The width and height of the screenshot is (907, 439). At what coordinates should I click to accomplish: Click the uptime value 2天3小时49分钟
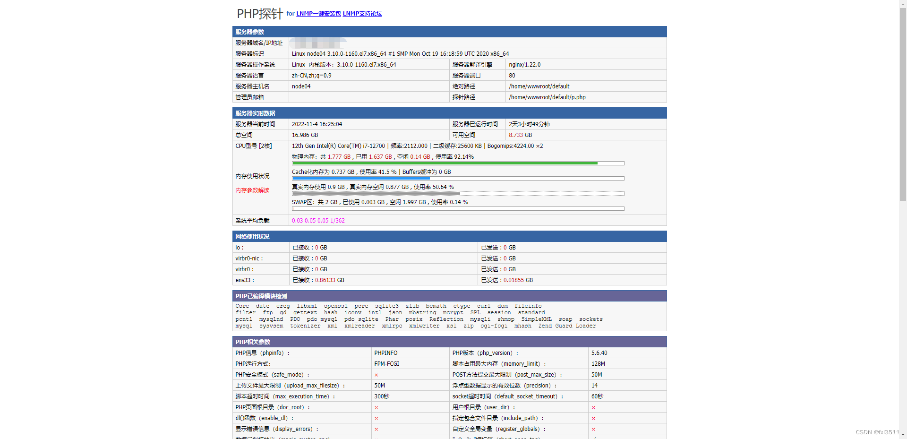coord(529,124)
